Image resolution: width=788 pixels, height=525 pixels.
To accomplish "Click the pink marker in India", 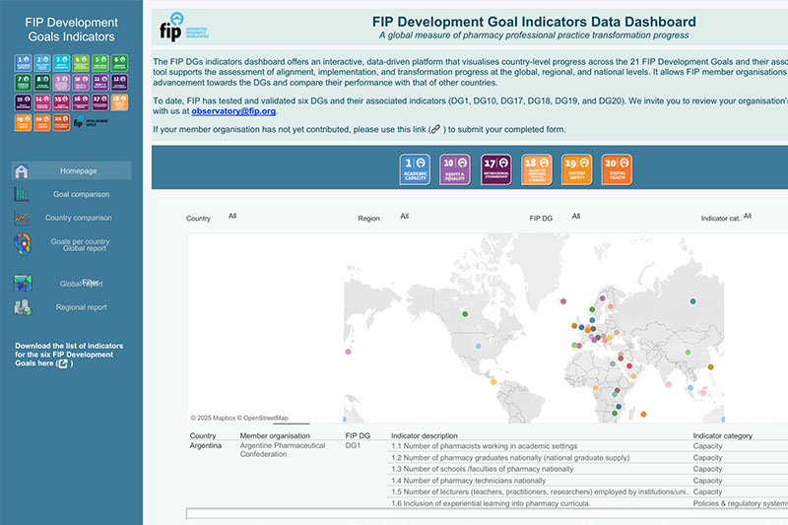I will point(669,384).
